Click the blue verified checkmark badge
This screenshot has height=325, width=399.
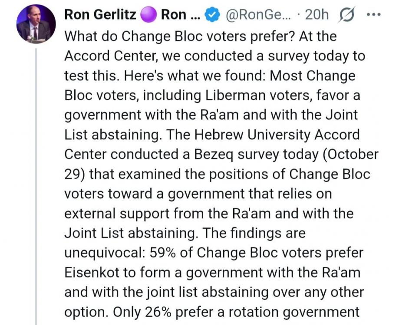pyautogui.click(x=212, y=15)
